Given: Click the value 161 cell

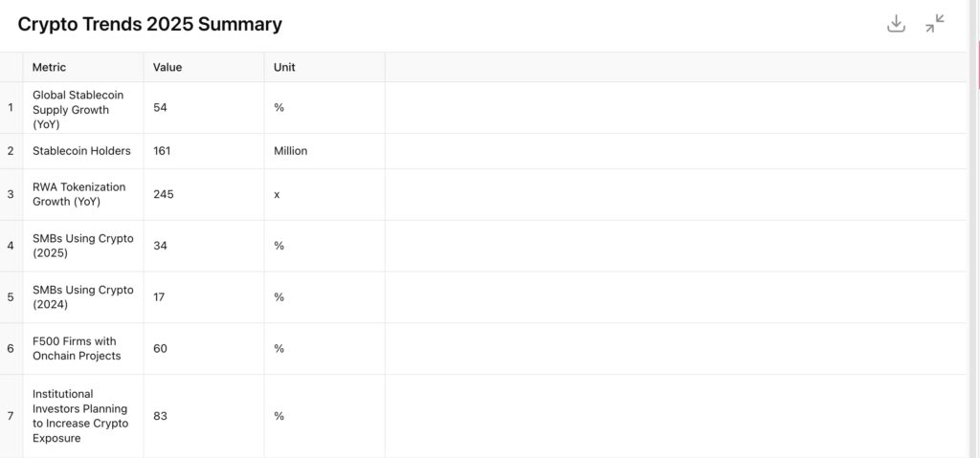Looking at the screenshot, I should 204,150.
